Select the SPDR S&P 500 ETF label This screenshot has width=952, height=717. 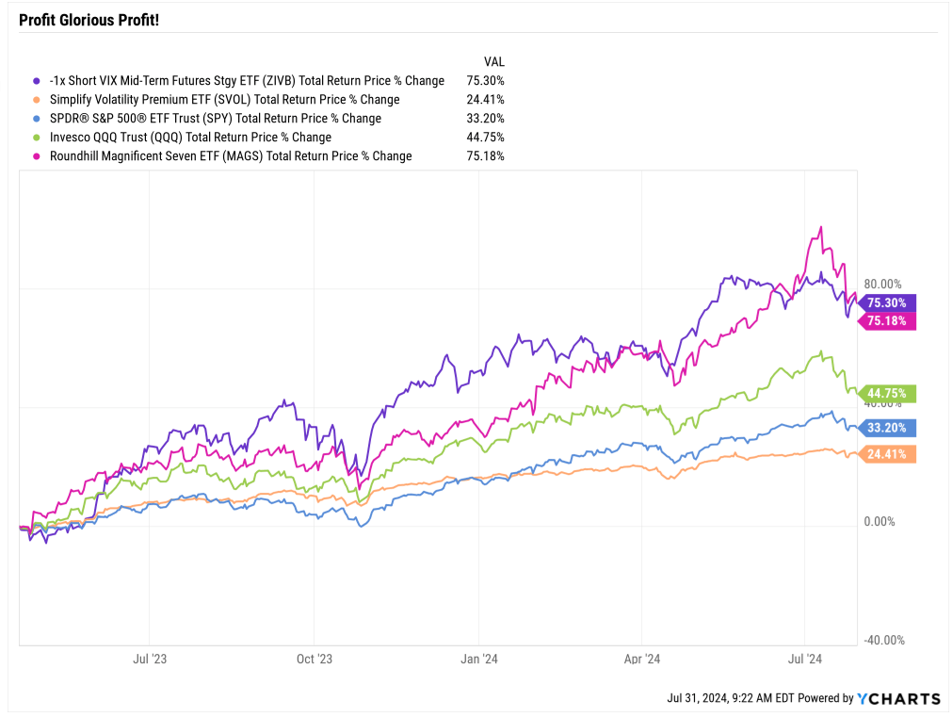pos(214,119)
